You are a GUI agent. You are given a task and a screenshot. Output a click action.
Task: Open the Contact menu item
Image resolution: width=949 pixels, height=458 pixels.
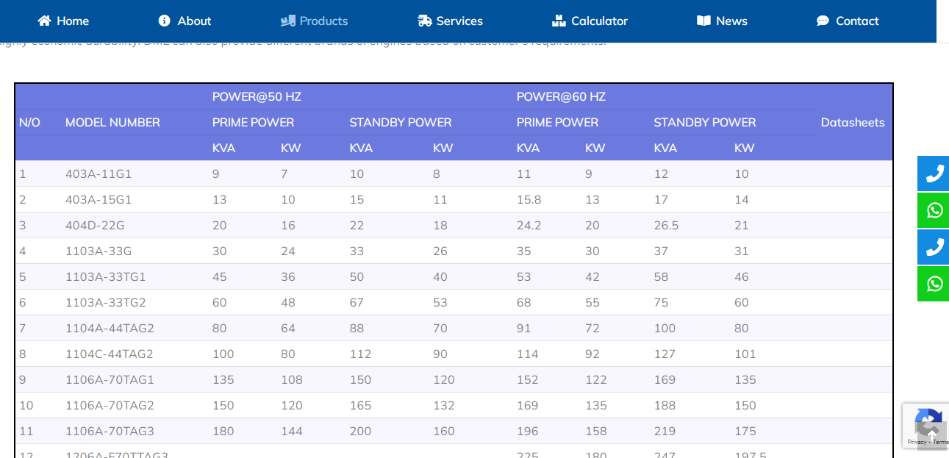[848, 21]
